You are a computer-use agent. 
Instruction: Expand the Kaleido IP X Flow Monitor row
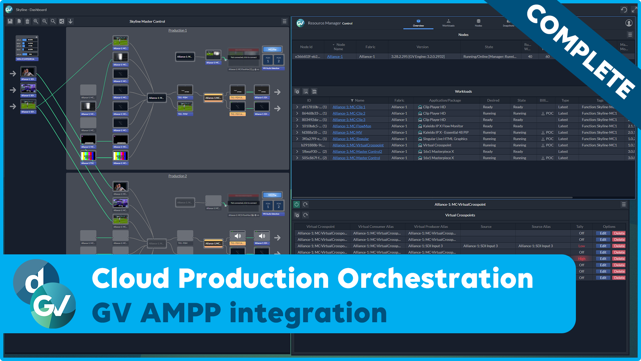[297, 126]
